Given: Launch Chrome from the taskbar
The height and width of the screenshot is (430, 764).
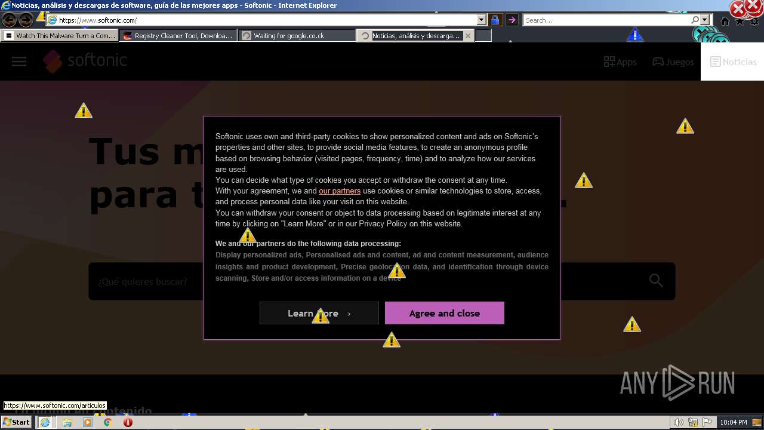Looking at the screenshot, I should pyautogui.click(x=108, y=422).
